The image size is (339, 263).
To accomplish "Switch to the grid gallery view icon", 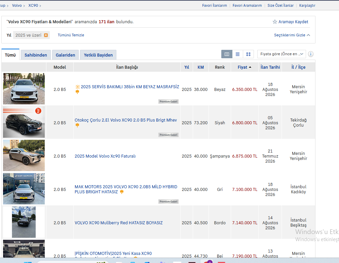I will click(x=249, y=54).
